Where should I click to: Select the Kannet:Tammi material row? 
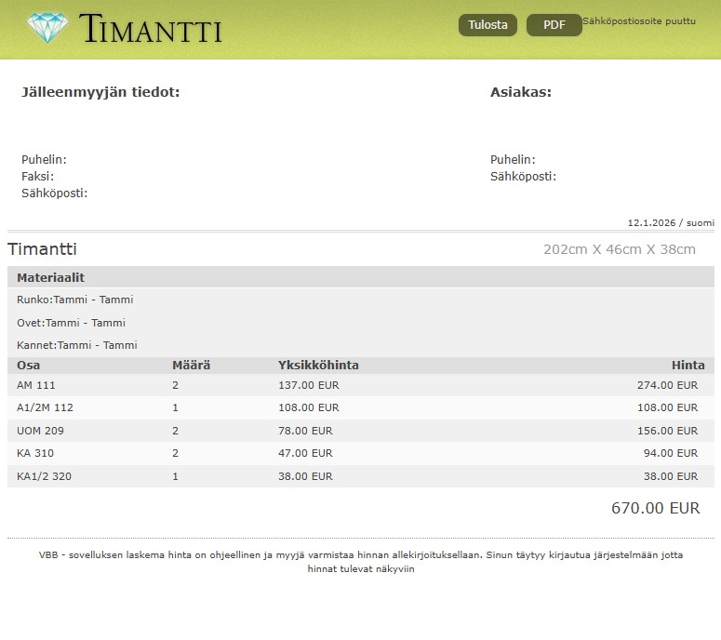point(77,345)
